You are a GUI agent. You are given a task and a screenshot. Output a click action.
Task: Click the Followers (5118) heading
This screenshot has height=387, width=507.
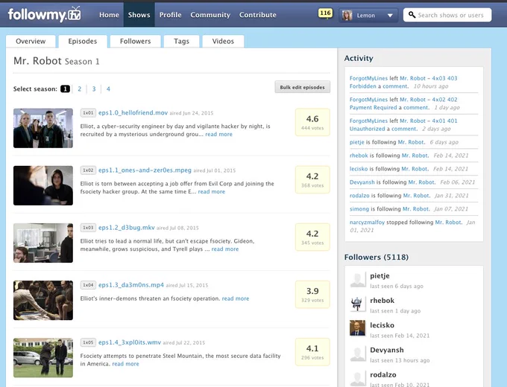tap(376, 258)
